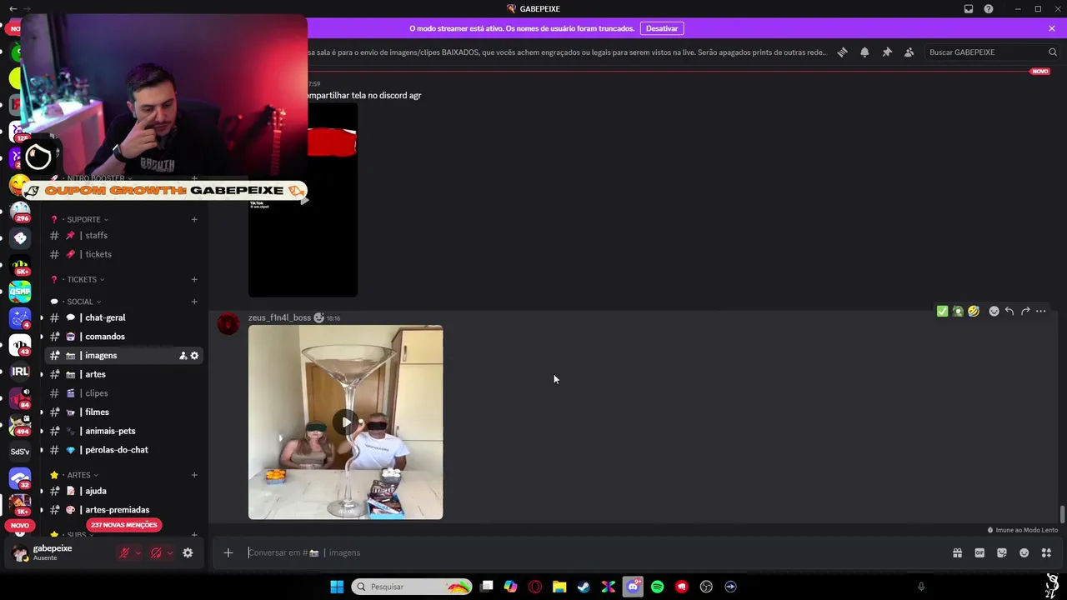This screenshot has width=1067, height=600.
Task: Toggle microphone mute in user panel
Action: (124, 552)
